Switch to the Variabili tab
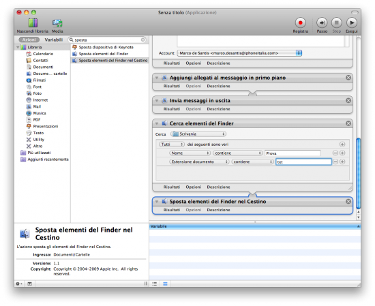This screenshot has height=306, width=375. [x=54, y=40]
